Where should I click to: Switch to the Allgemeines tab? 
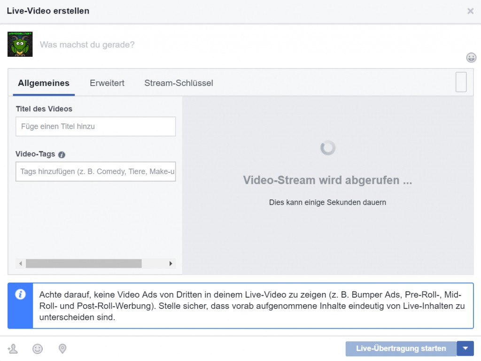(x=44, y=83)
